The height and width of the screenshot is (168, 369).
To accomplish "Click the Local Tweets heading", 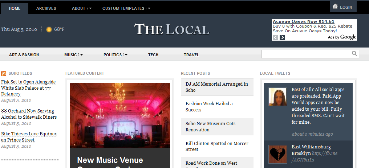I will [275, 74].
